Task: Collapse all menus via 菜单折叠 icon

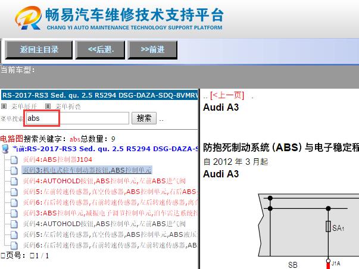Action: pyautogui.click(x=48, y=106)
